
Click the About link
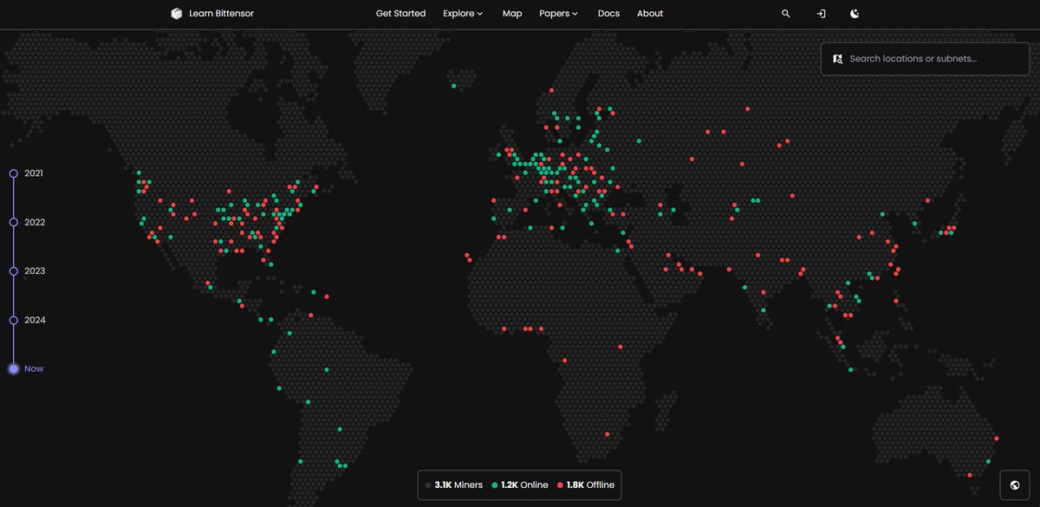click(x=650, y=13)
